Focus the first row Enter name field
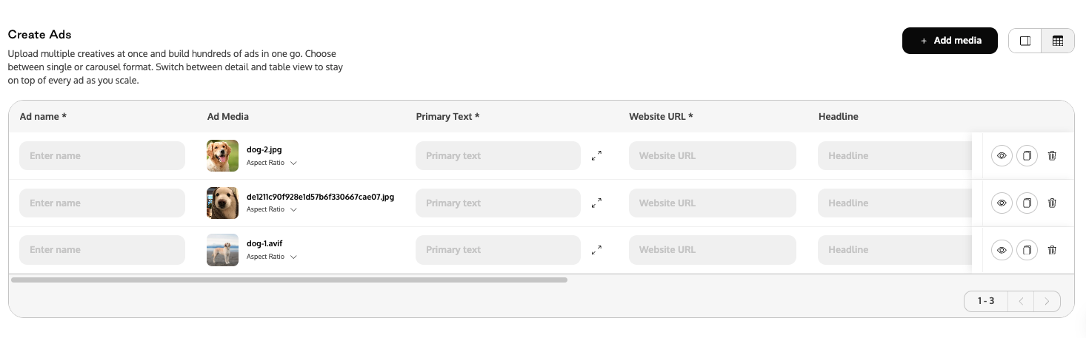 [102, 156]
